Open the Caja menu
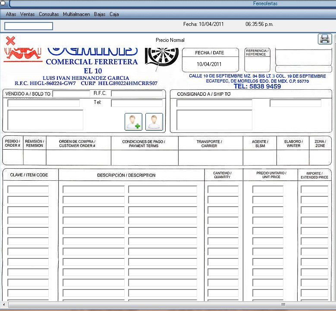336x311 pixels. coord(114,14)
